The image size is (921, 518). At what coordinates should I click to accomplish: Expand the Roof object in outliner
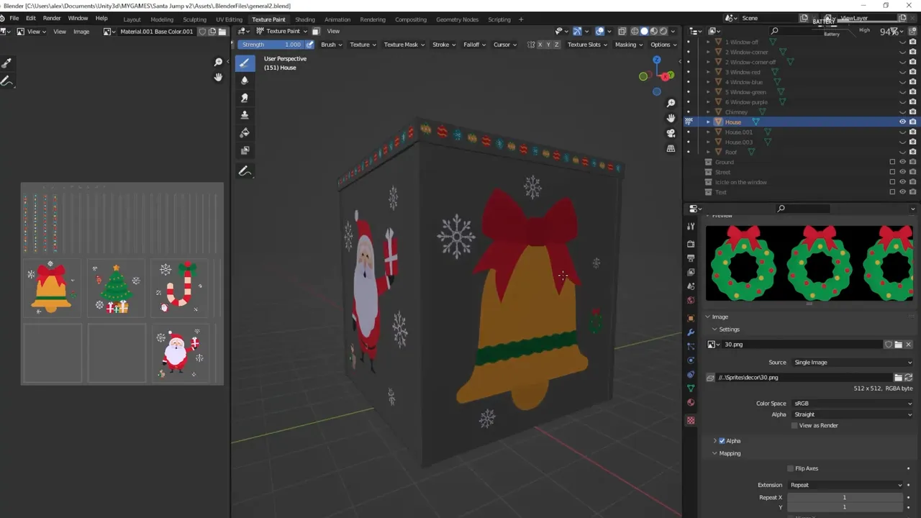[708, 152]
